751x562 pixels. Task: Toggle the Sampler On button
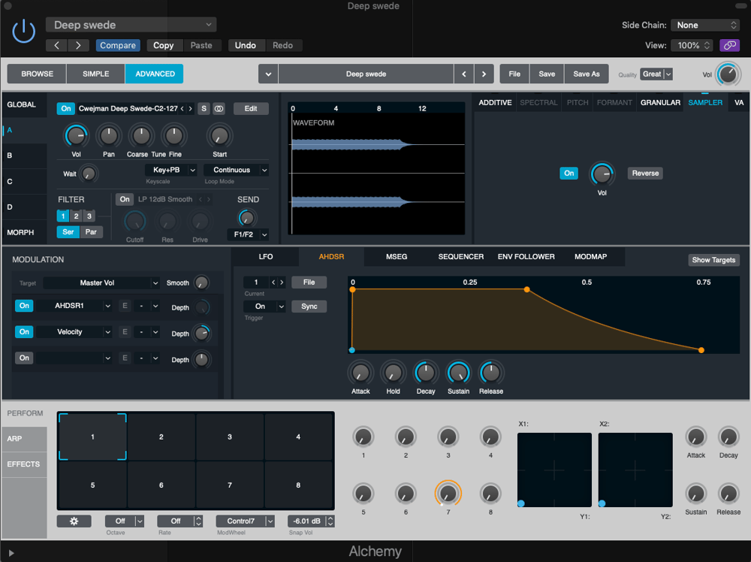tap(569, 174)
